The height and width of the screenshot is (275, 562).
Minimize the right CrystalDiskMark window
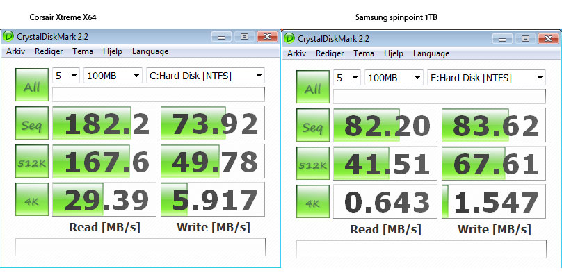[502, 38]
